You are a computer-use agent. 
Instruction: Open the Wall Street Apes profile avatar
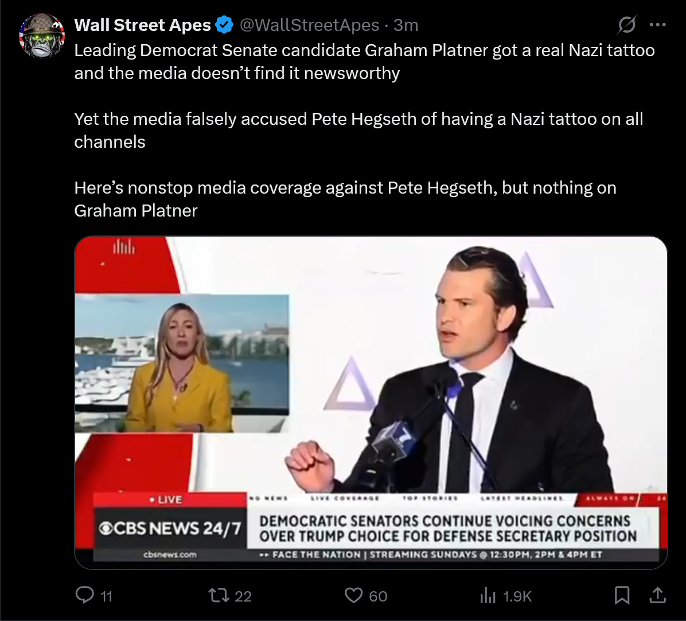pos(42,36)
